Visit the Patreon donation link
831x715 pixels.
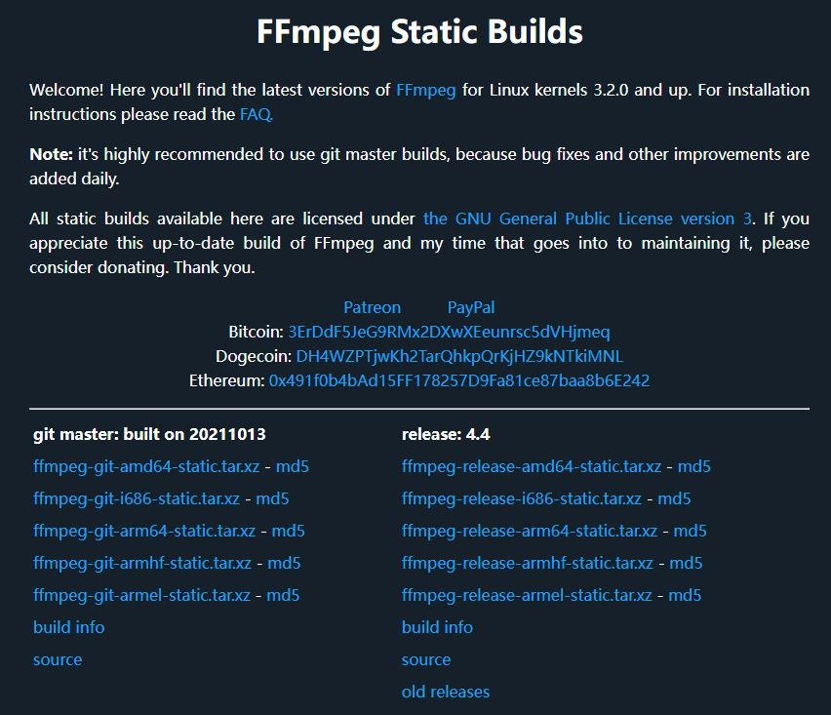coord(372,307)
